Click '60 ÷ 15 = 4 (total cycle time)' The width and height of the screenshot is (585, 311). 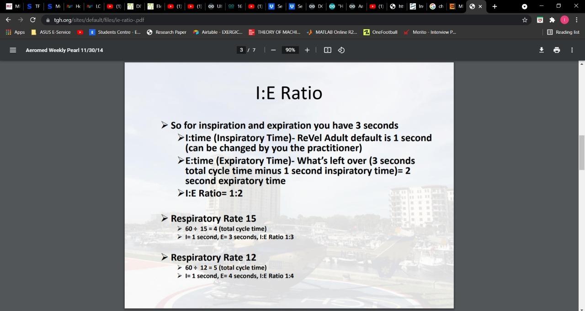click(226, 228)
